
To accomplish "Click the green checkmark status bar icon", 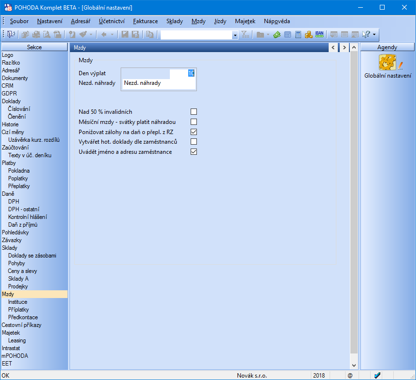I will tap(377, 375).
